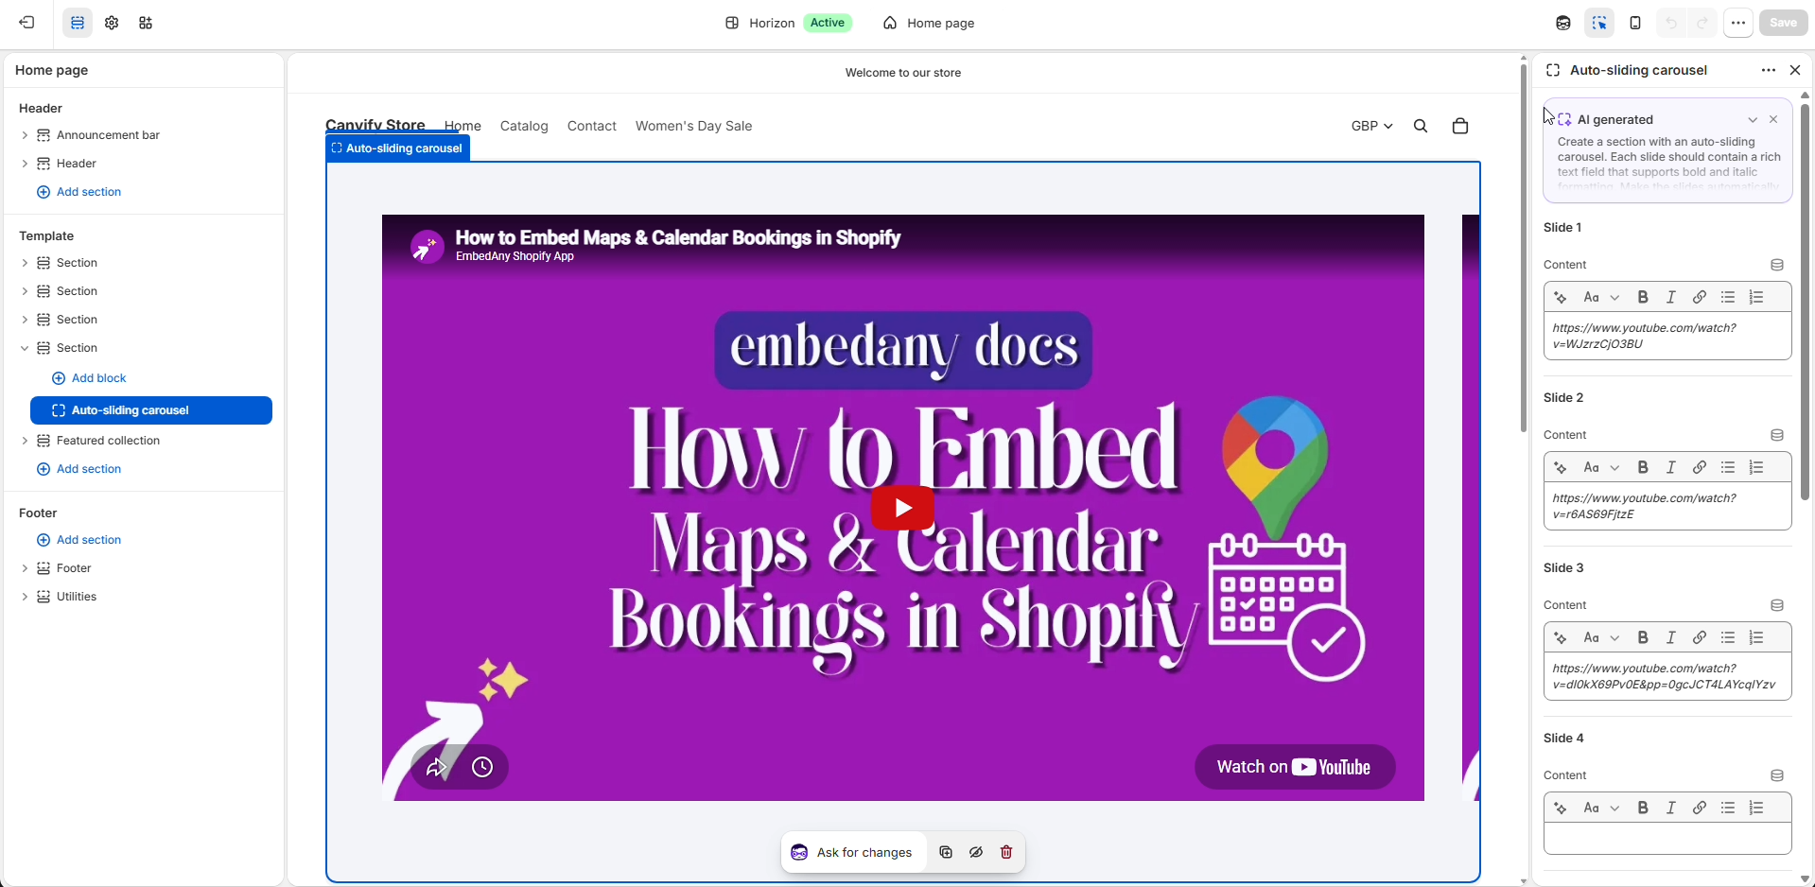
Task: Open the storefront cart icon
Action: point(1460,126)
